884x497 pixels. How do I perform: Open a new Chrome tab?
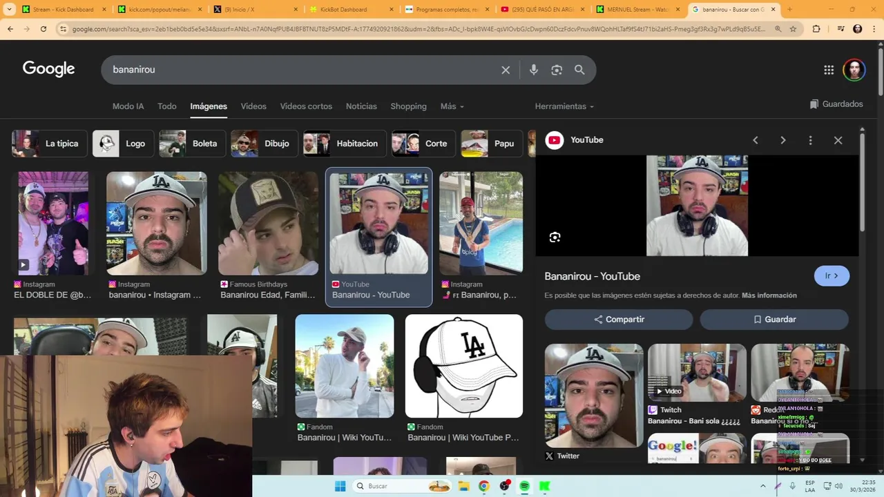[x=790, y=10]
